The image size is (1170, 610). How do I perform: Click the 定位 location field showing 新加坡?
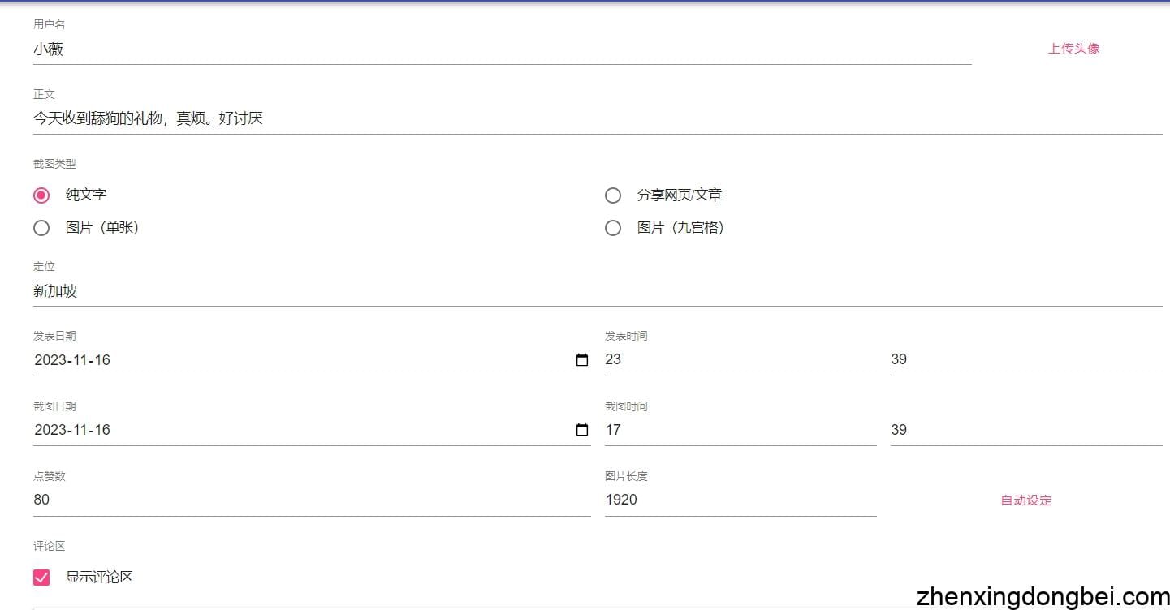[325, 291]
